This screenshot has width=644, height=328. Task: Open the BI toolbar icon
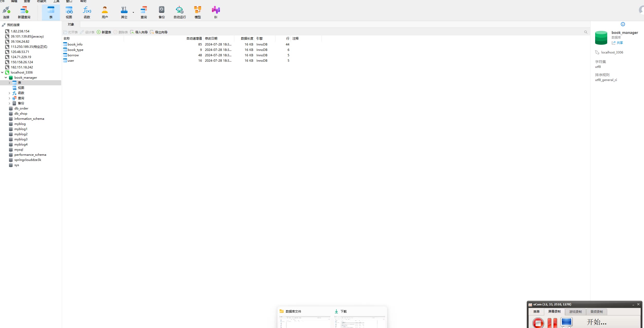tap(216, 10)
